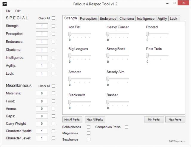Image resolution: width=191 pixels, height=147 pixels.
Task: Click the Max Perks button
Action: [x=175, y=120]
